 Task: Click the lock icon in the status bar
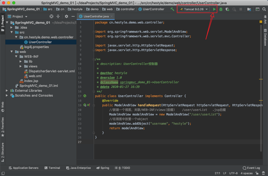click(x=257, y=173)
